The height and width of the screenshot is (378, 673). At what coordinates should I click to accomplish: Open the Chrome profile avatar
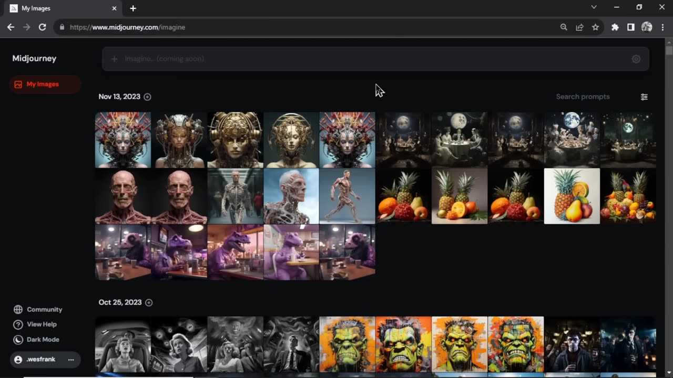(647, 27)
